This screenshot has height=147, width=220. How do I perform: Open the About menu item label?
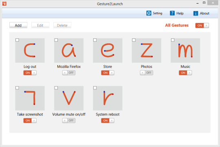pos(205,13)
